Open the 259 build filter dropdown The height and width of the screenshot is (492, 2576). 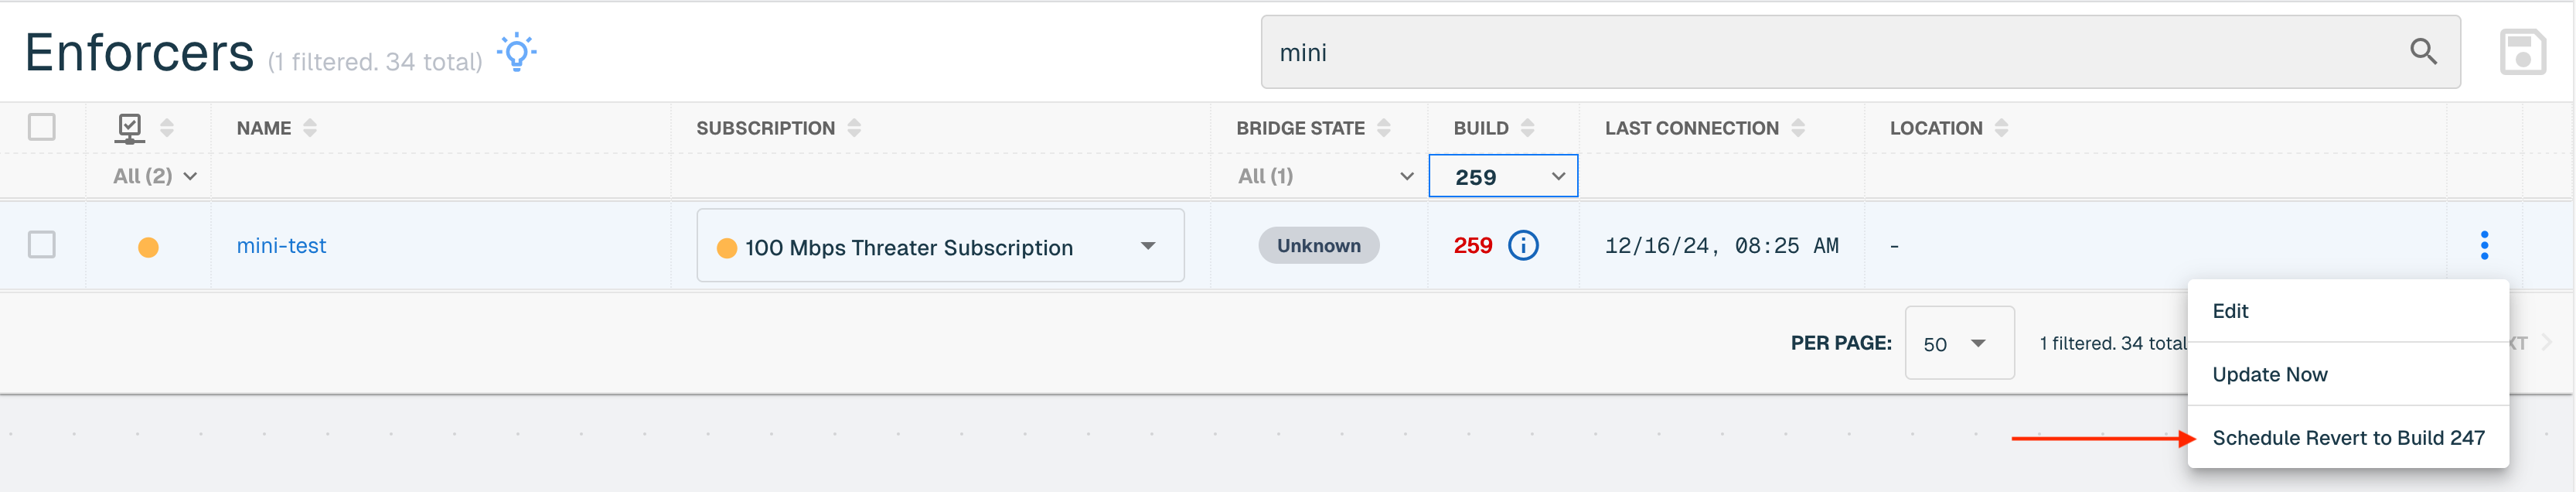click(x=1503, y=176)
